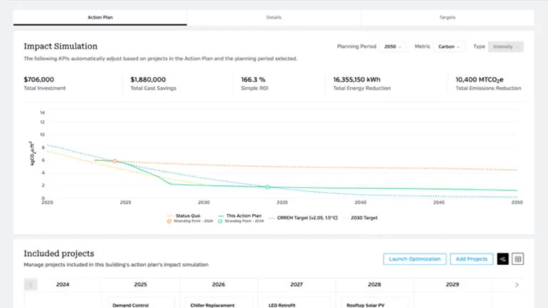548x308 pixels.
Task: Switch to table view icon
Action: click(x=519, y=259)
